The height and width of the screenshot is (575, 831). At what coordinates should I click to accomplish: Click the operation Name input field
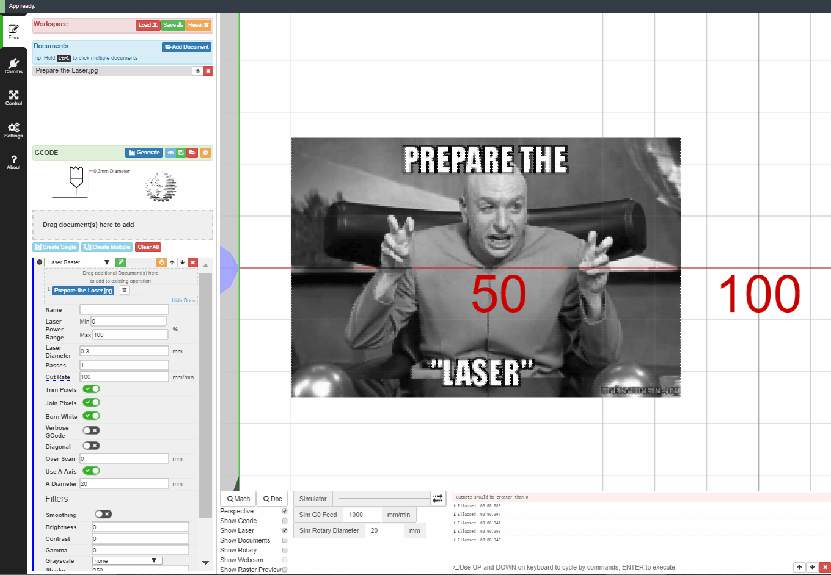tap(124, 309)
